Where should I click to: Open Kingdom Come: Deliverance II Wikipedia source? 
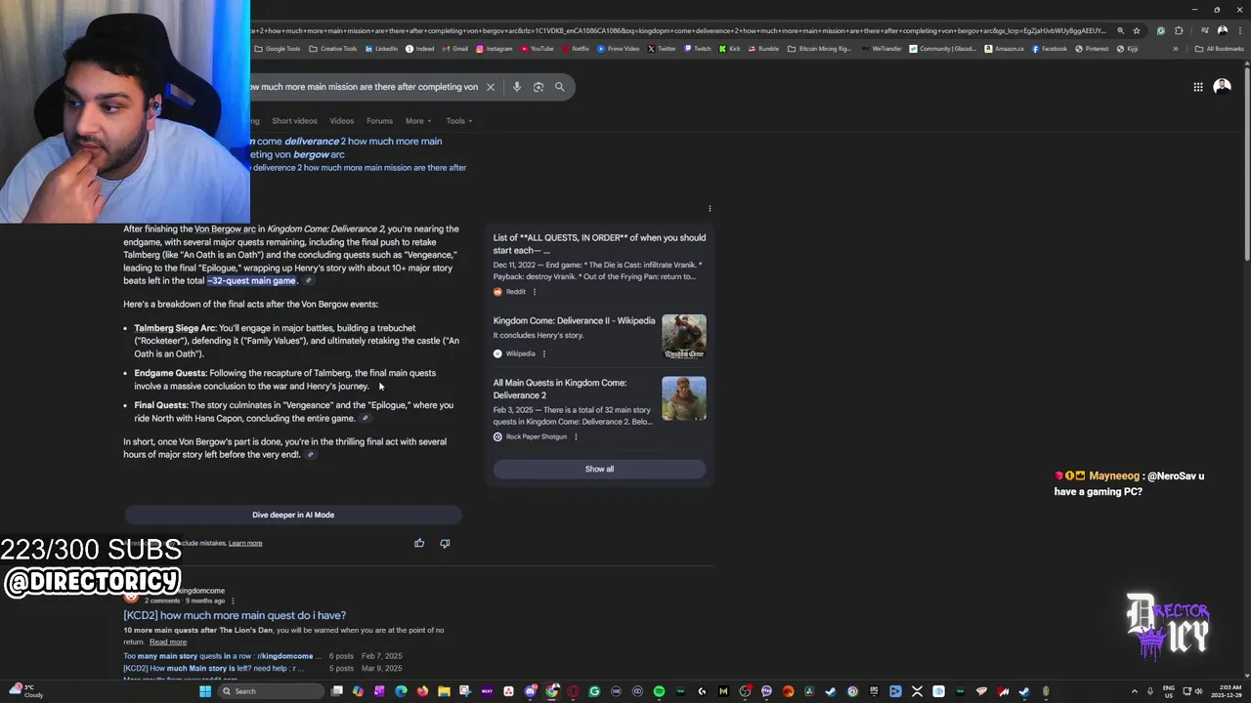tap(574, 320)
